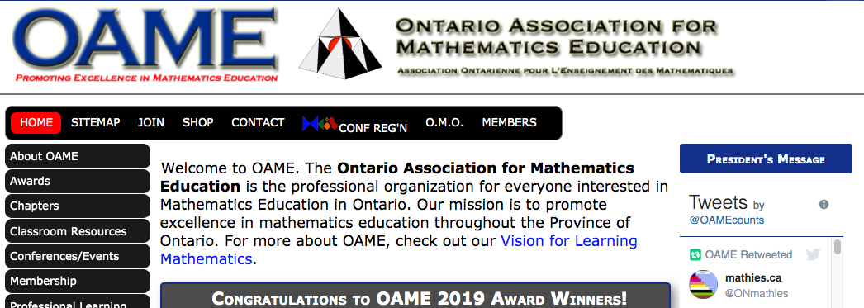Open the O.M.O. menu item

coord(444,122)
